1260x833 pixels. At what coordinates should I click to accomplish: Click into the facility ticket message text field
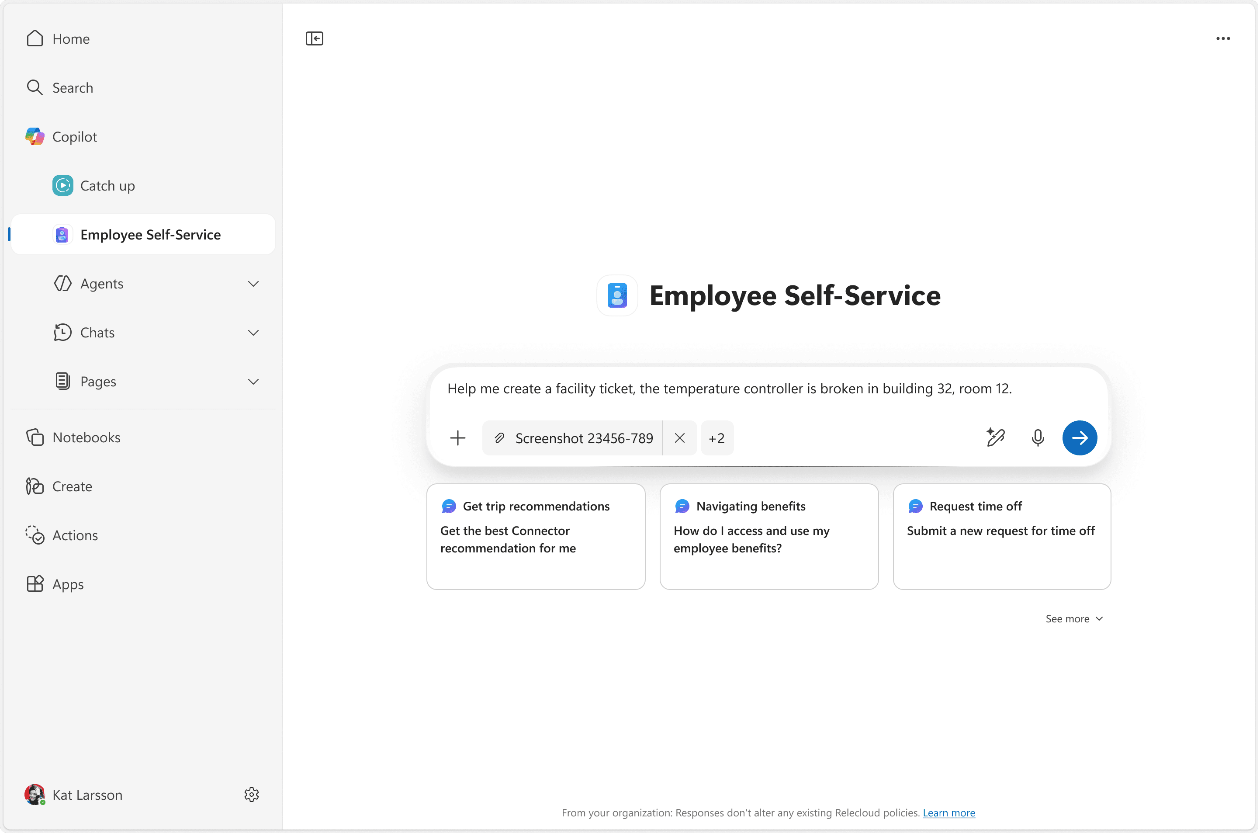tap(729, 389)
